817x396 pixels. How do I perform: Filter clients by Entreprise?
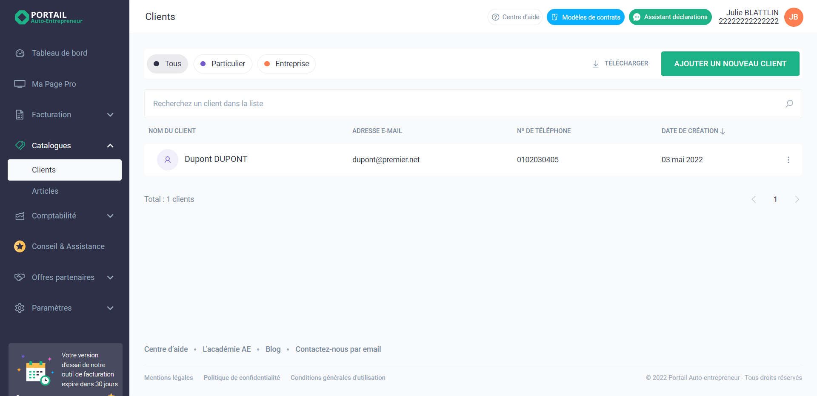286,64
